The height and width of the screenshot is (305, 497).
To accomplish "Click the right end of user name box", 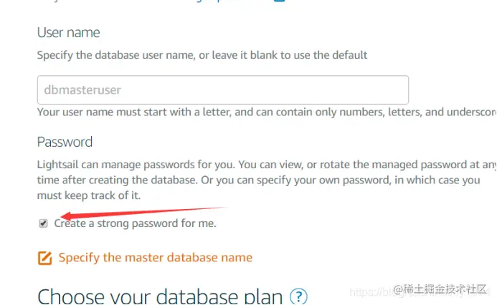I will (x=401, y=90).
